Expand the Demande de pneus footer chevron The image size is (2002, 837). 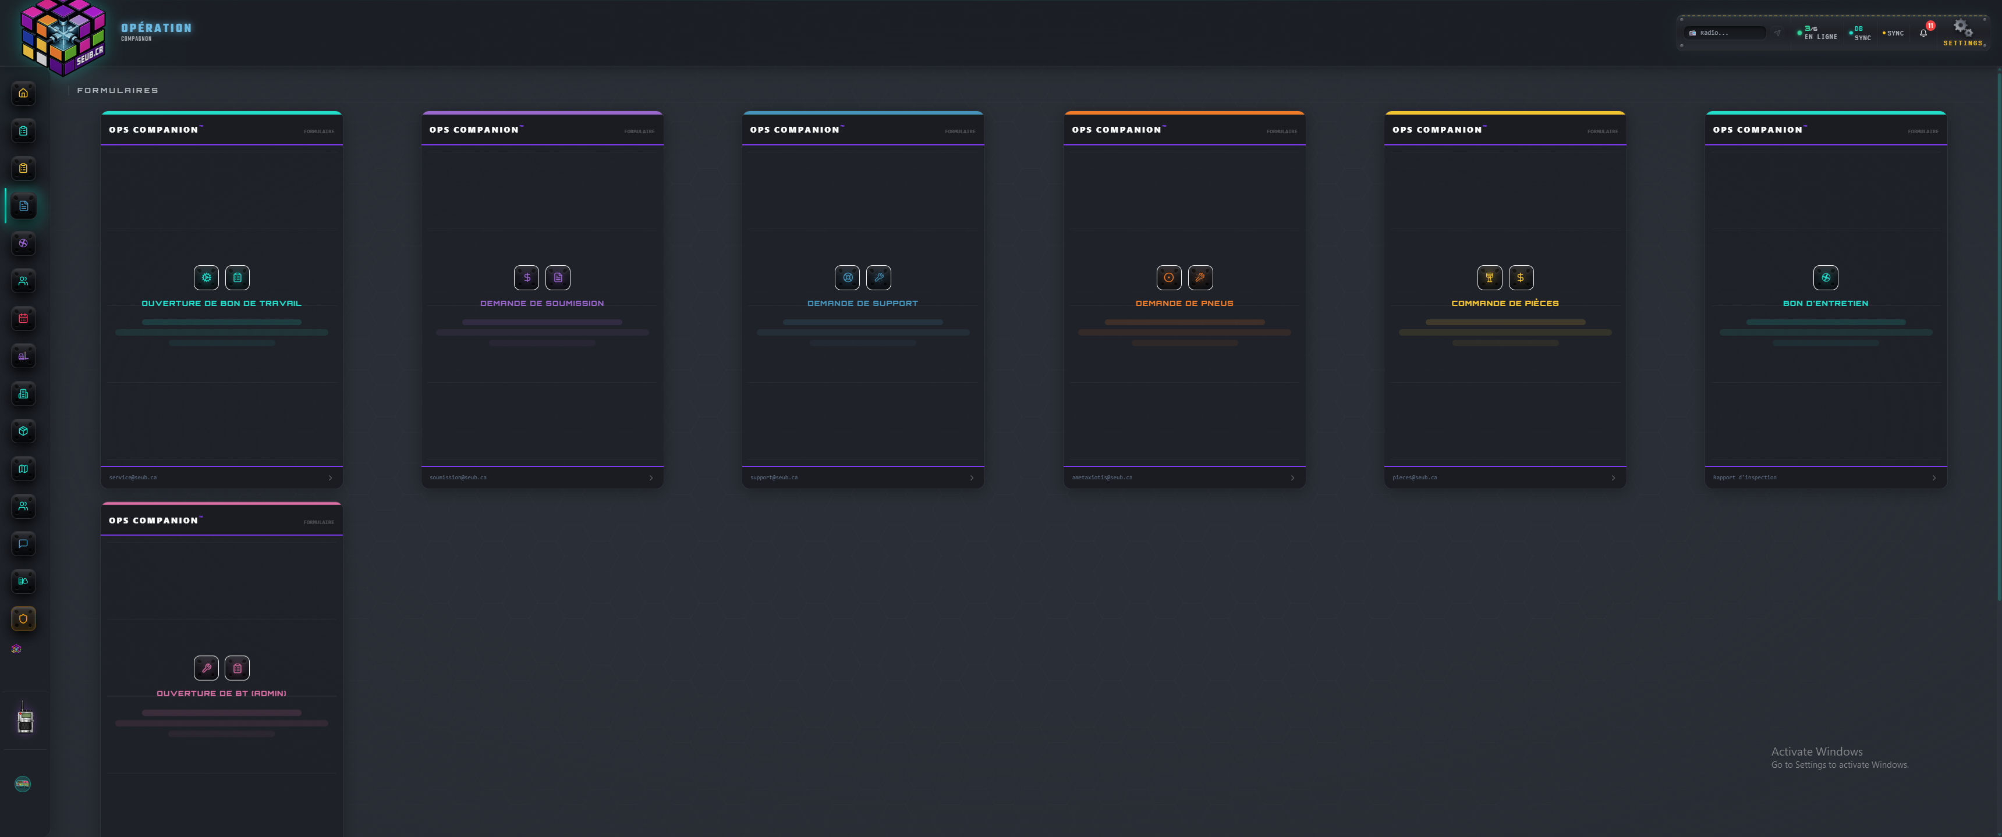tap(1292, 478)
